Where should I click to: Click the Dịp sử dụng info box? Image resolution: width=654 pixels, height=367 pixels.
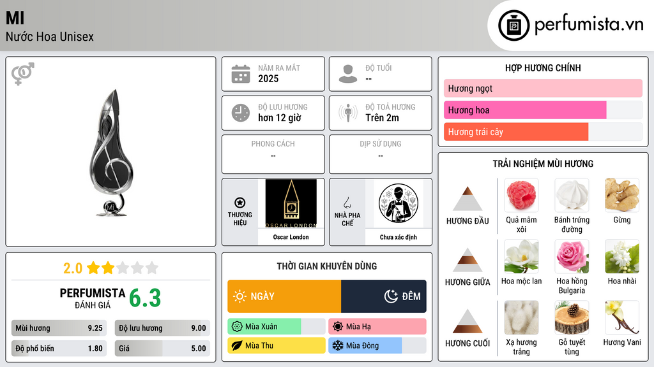click(x=381, y=154)
